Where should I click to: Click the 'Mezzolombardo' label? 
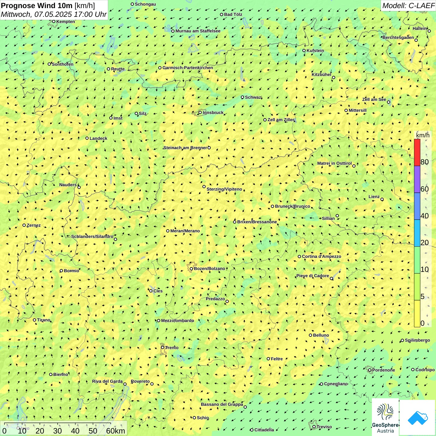coord(178,321)
